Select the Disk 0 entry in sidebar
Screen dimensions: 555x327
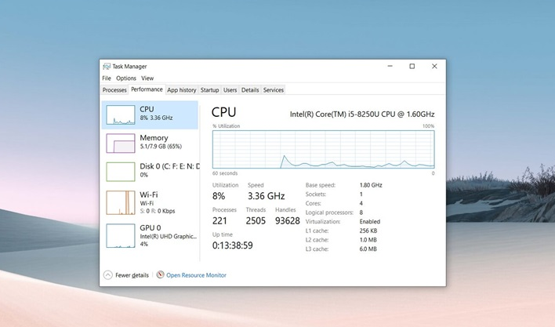tap(150, 172)
